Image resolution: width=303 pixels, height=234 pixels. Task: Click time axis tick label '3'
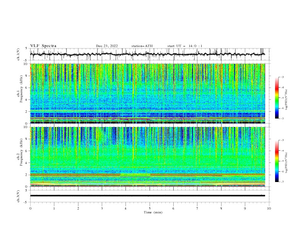click(x=102, y=208)
